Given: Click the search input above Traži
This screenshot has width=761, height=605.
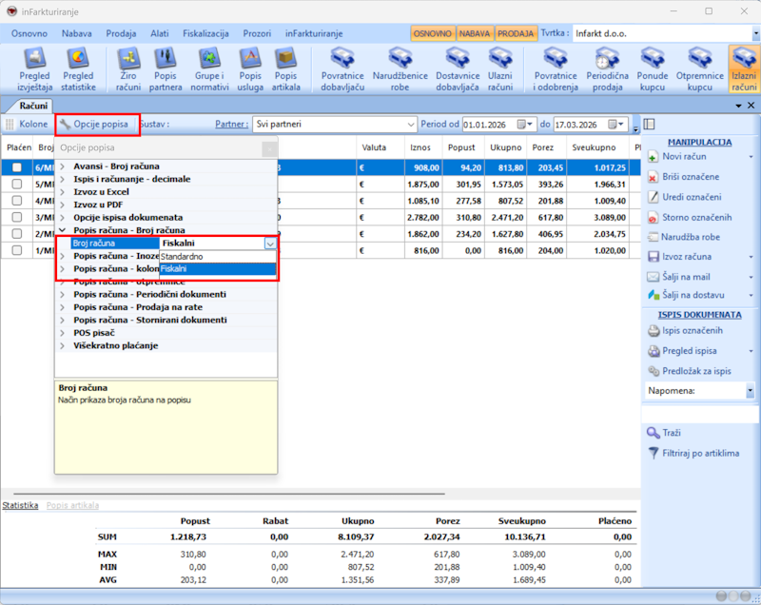Looking at the screenshot, I should pos(699,415).
